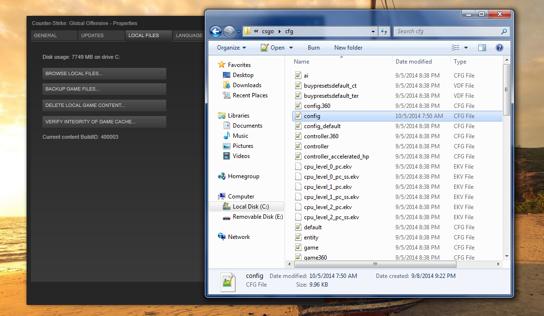Screen dimensions: 544x316
Task: Switch to UPDATES tab in Steam Properties
Action: click(101, 35)
